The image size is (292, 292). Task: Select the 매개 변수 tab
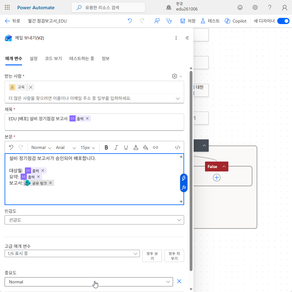pyautogui.click(x=14, y=59)
